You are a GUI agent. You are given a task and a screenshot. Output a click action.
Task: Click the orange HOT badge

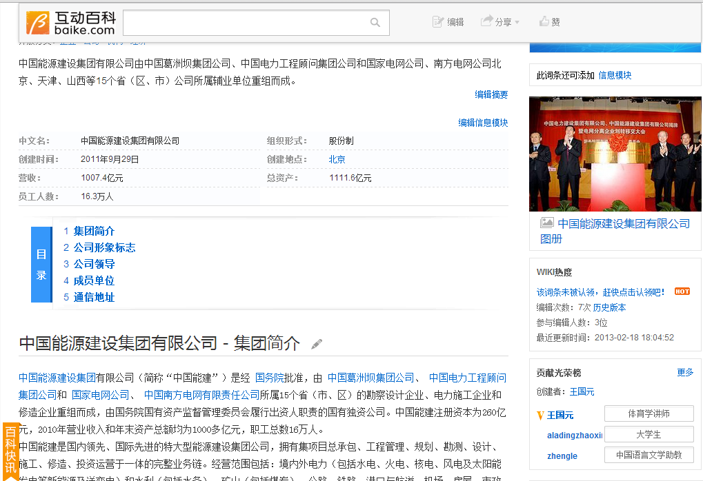pos(682,291)
